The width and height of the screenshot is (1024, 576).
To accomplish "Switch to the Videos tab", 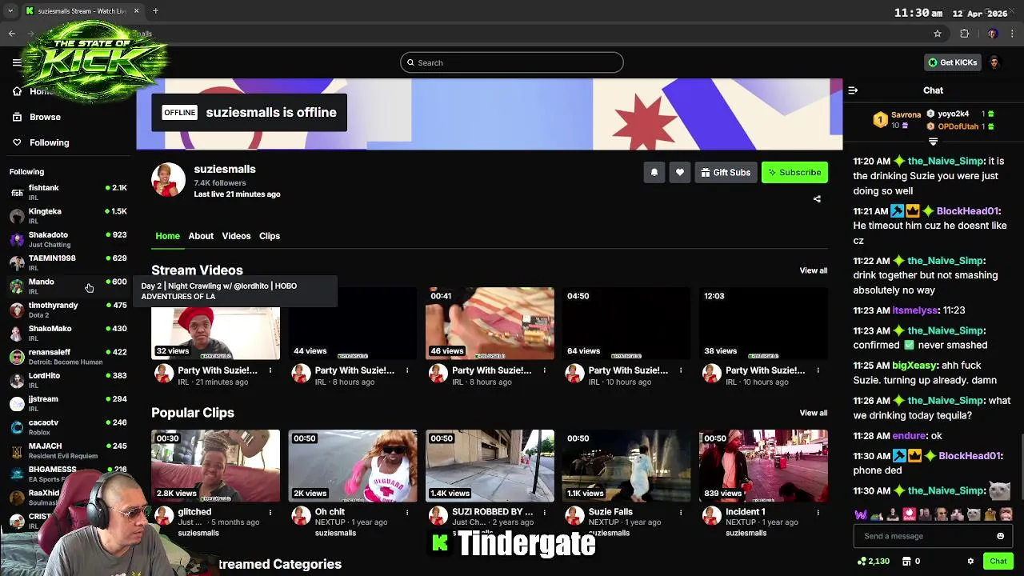I will (236, 236).
